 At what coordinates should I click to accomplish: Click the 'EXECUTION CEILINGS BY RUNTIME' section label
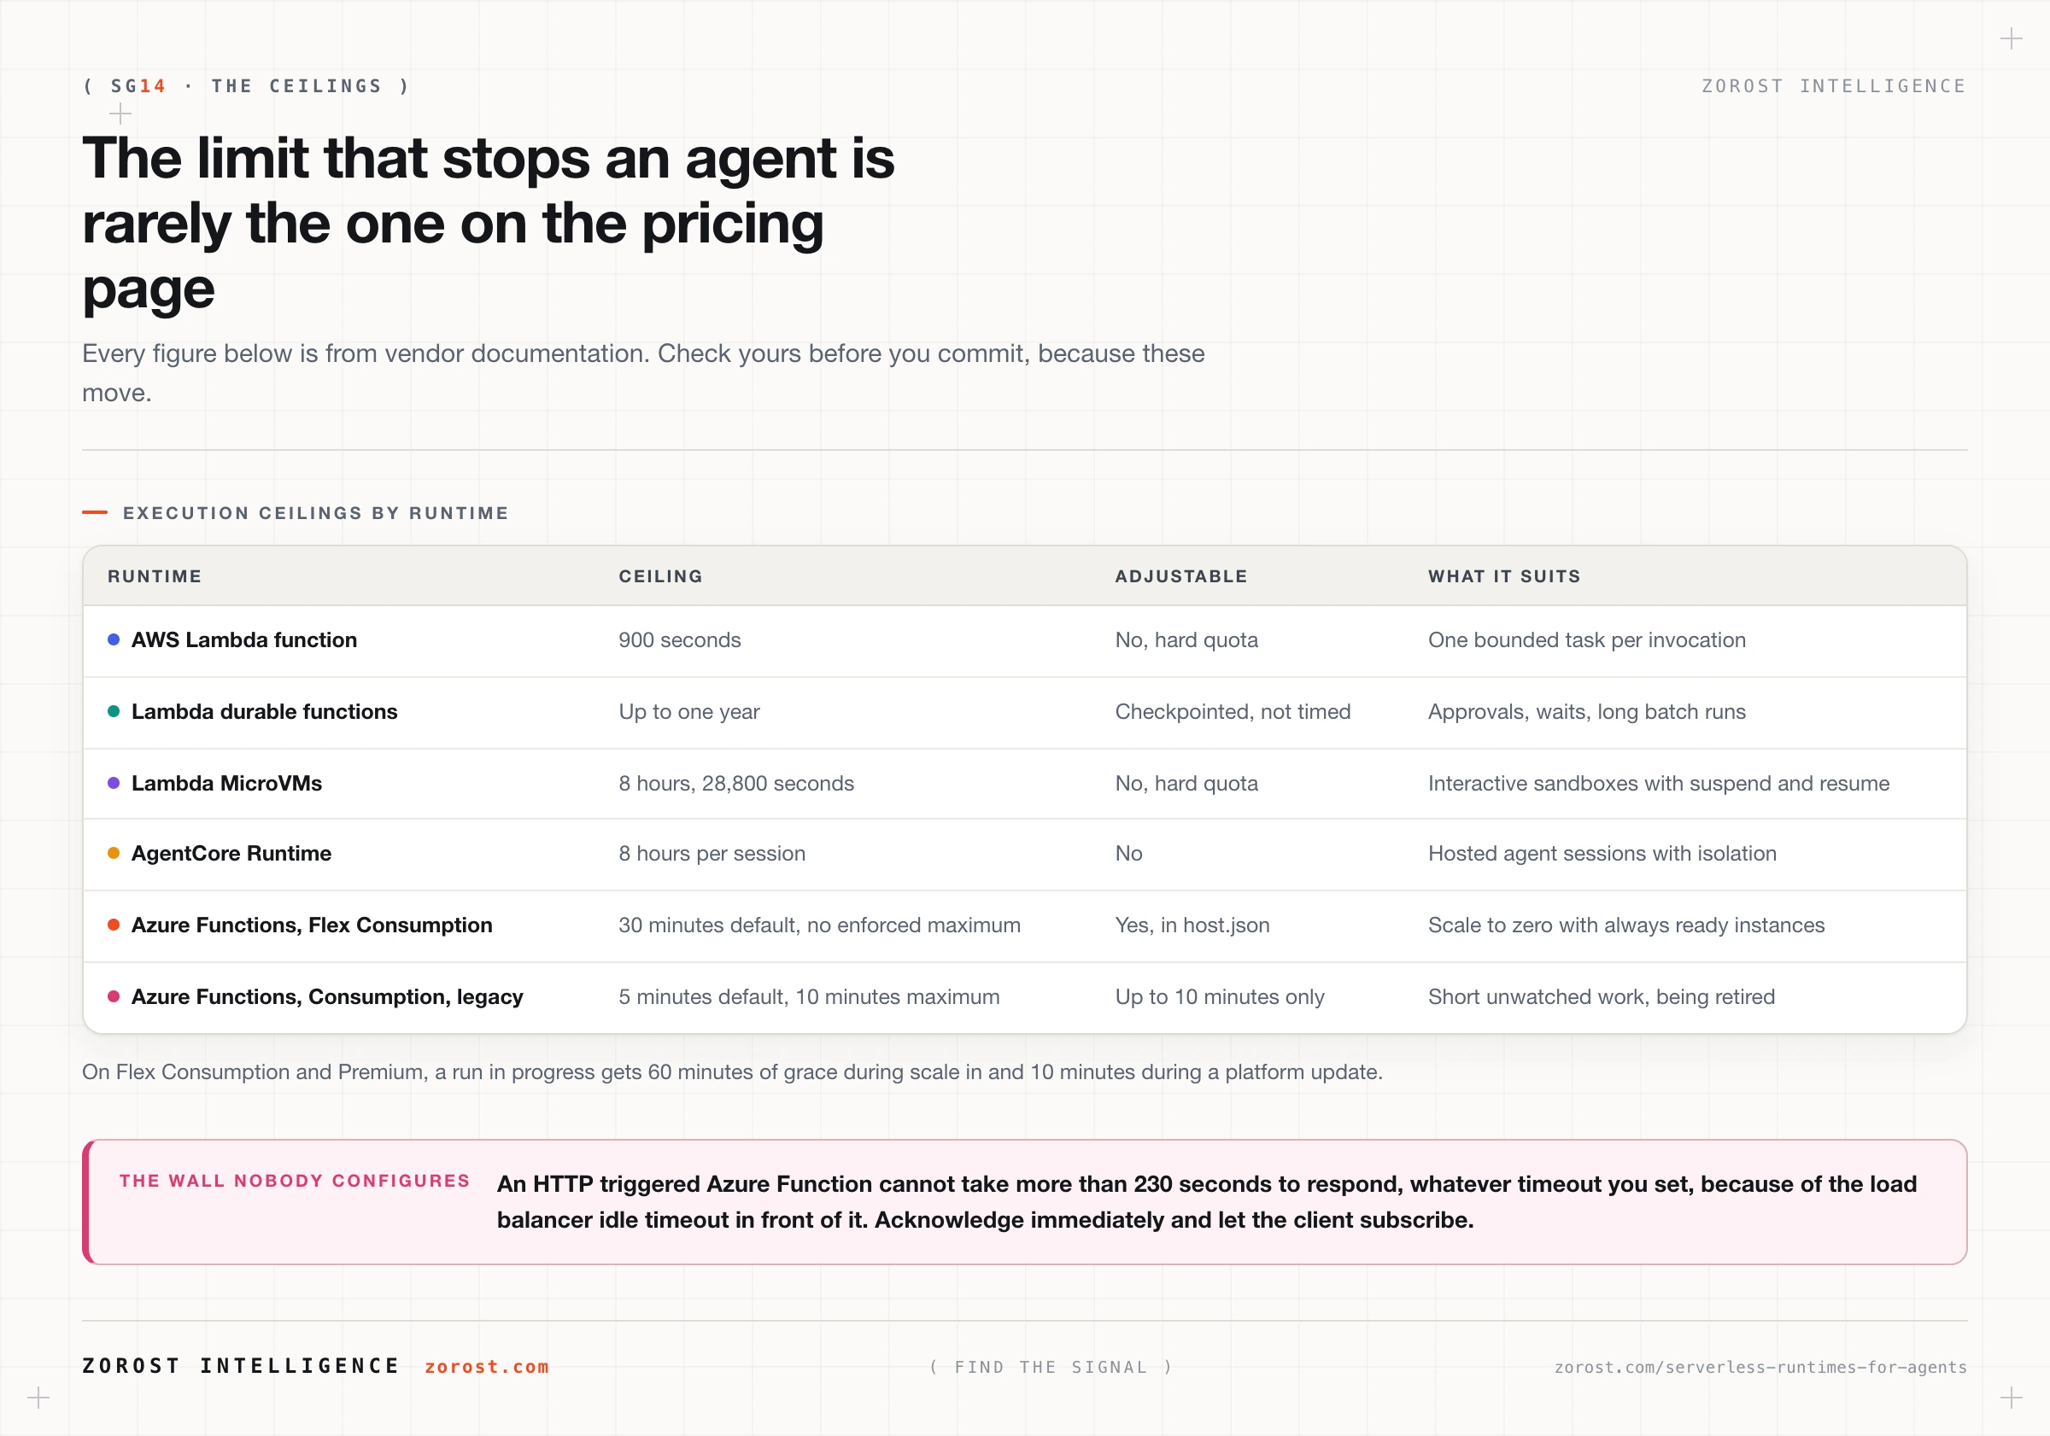pyautogui.click(x=315, y=513)
